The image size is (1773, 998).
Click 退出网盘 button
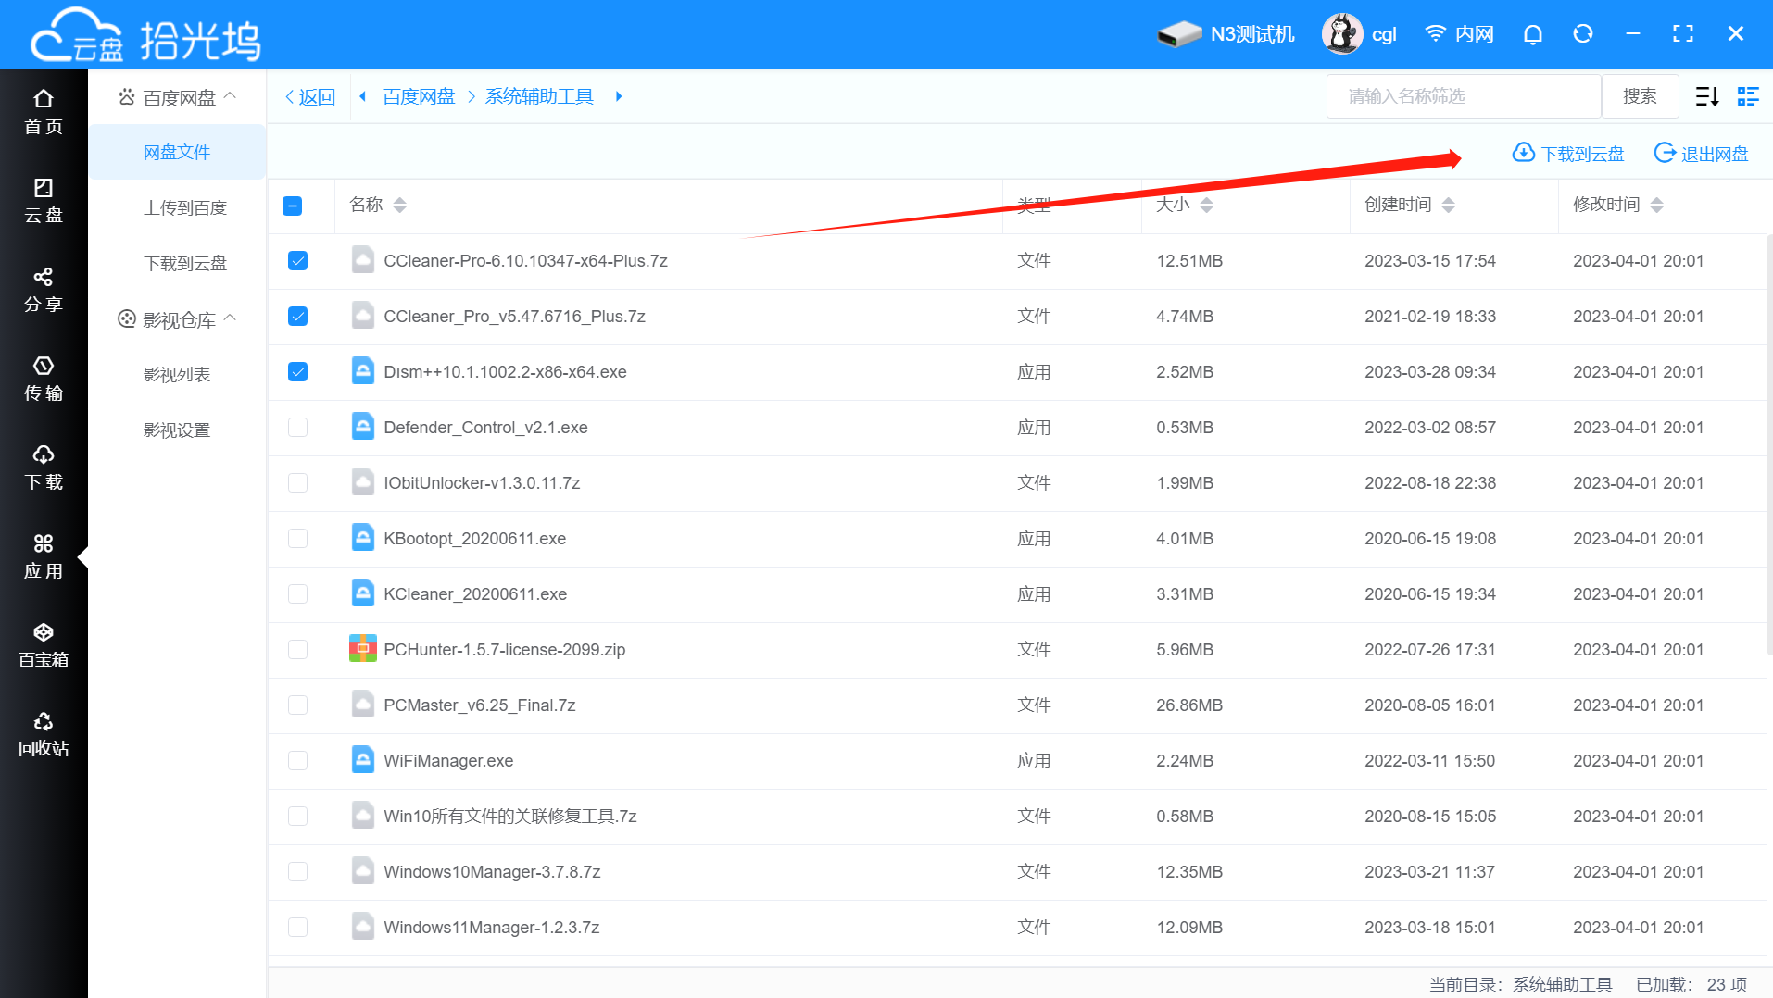tap(1702, 153)
